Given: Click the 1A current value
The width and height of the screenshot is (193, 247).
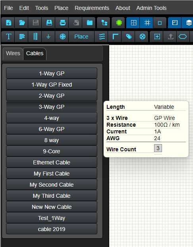Looking at the screenshot, I should [x=157, y=131].
